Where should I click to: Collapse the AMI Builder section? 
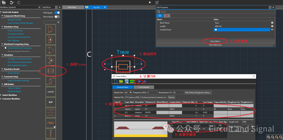tap(2, 84)
